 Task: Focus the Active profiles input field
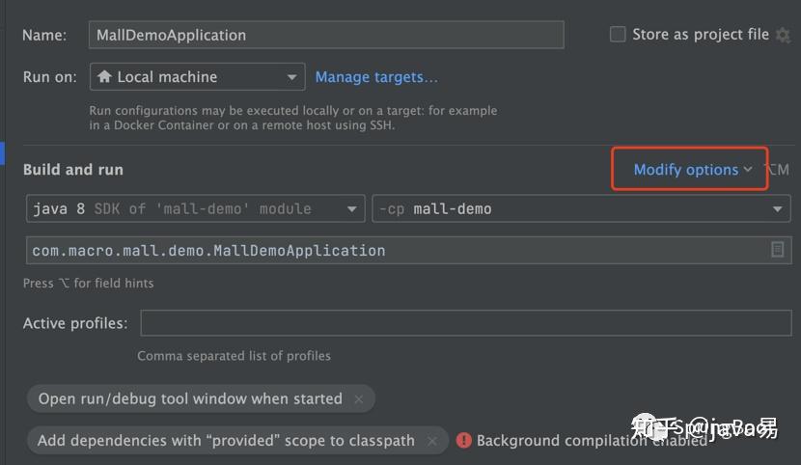[465, 323]
